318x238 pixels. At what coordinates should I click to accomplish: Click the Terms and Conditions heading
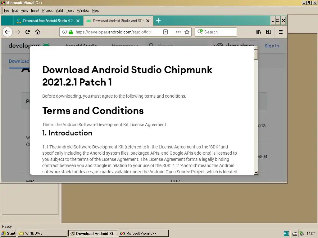pyautogui.click(x=93, y=111)
